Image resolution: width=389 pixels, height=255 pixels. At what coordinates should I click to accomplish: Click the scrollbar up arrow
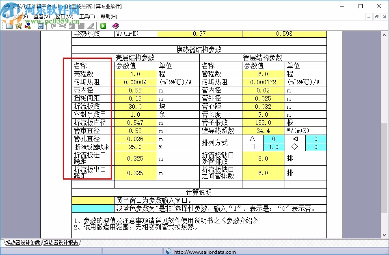tap(384, 35)
